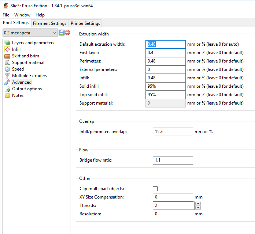This screenshot has height=234, width=255.
Task: Open the Window menu
Action: 22,15
